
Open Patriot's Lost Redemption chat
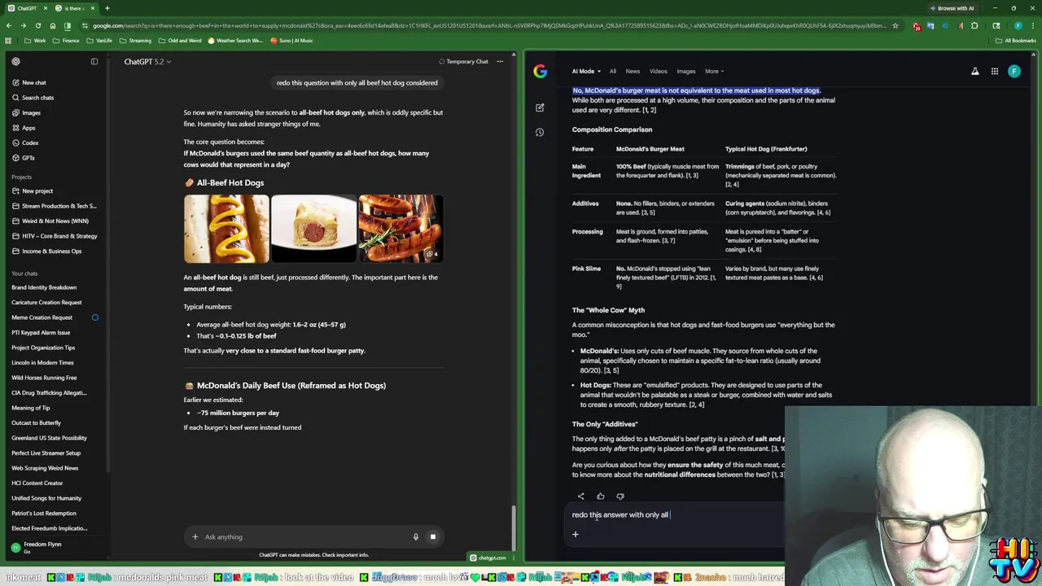click(x=44, y=513)
